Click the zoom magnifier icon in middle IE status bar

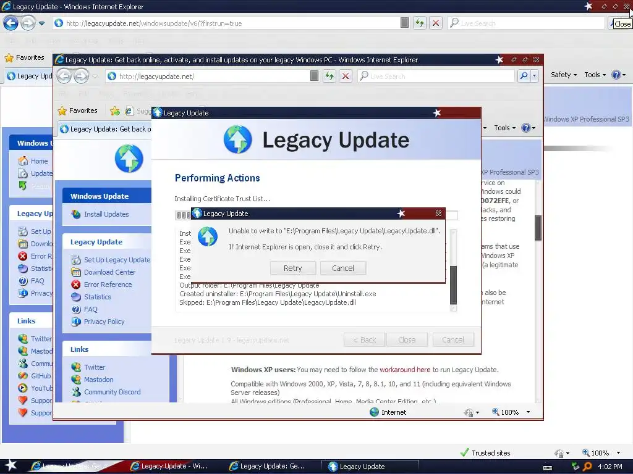495,412
